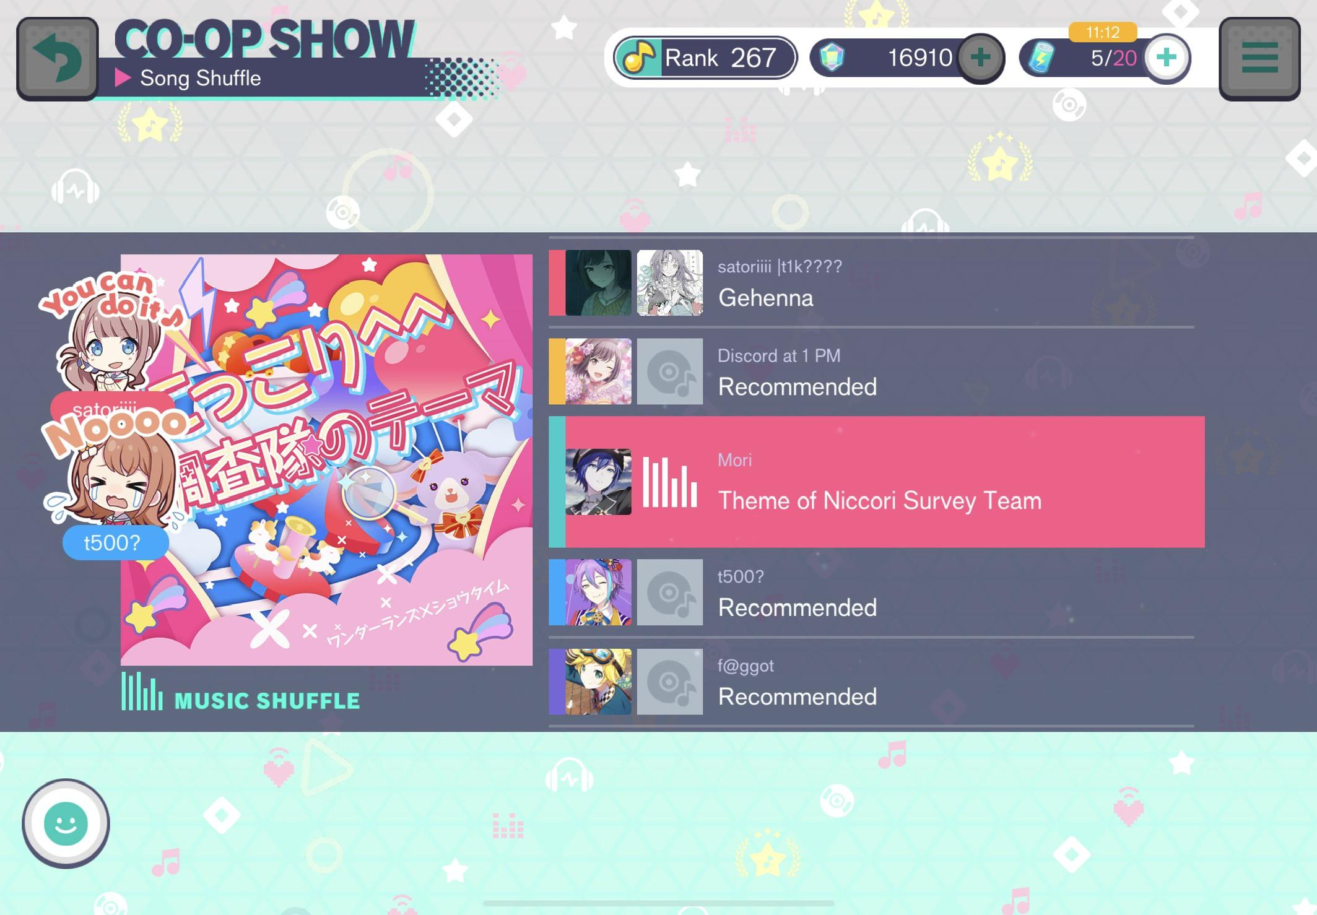
Task: Tap the live boost can icon
Action: coord(1041,58)
